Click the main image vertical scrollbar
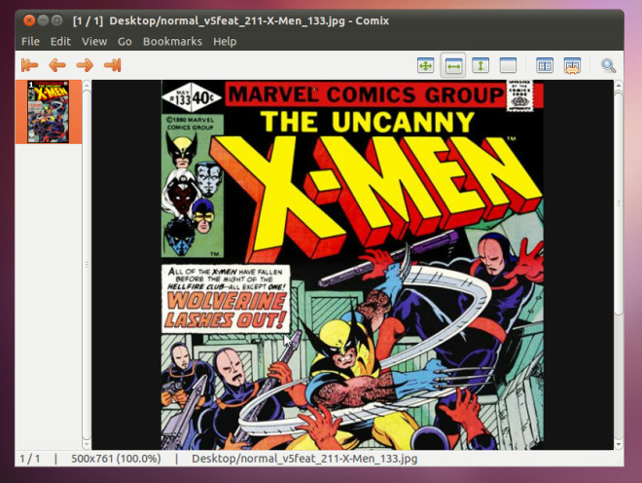 tap(619, 203)
